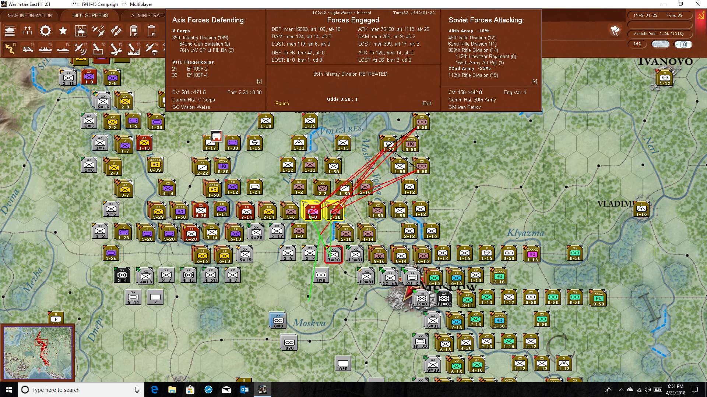Image resolution: width=707 pixels, height=397 pixels.
Task: Select F5 air recon mode
Action: pyautogui.click(x=81, y=49)
